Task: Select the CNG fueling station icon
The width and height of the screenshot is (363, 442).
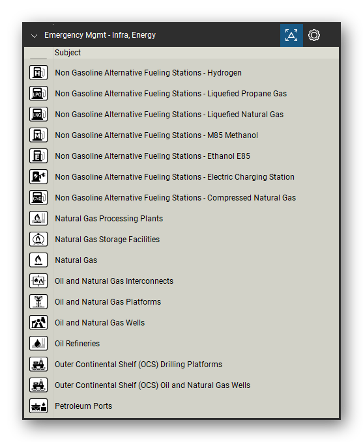Action: (38, 198)
